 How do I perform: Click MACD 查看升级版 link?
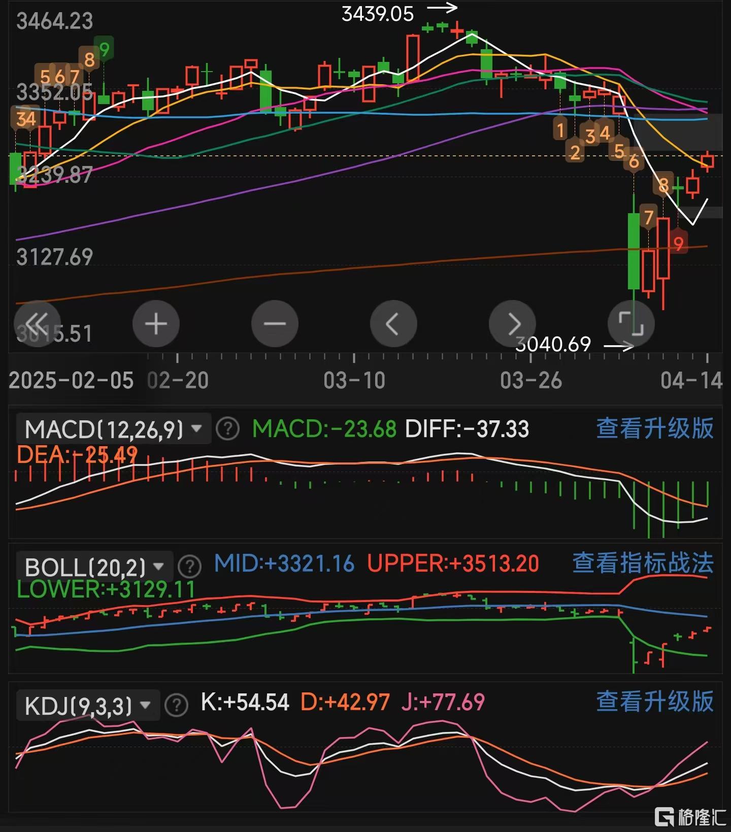point(655,428)
